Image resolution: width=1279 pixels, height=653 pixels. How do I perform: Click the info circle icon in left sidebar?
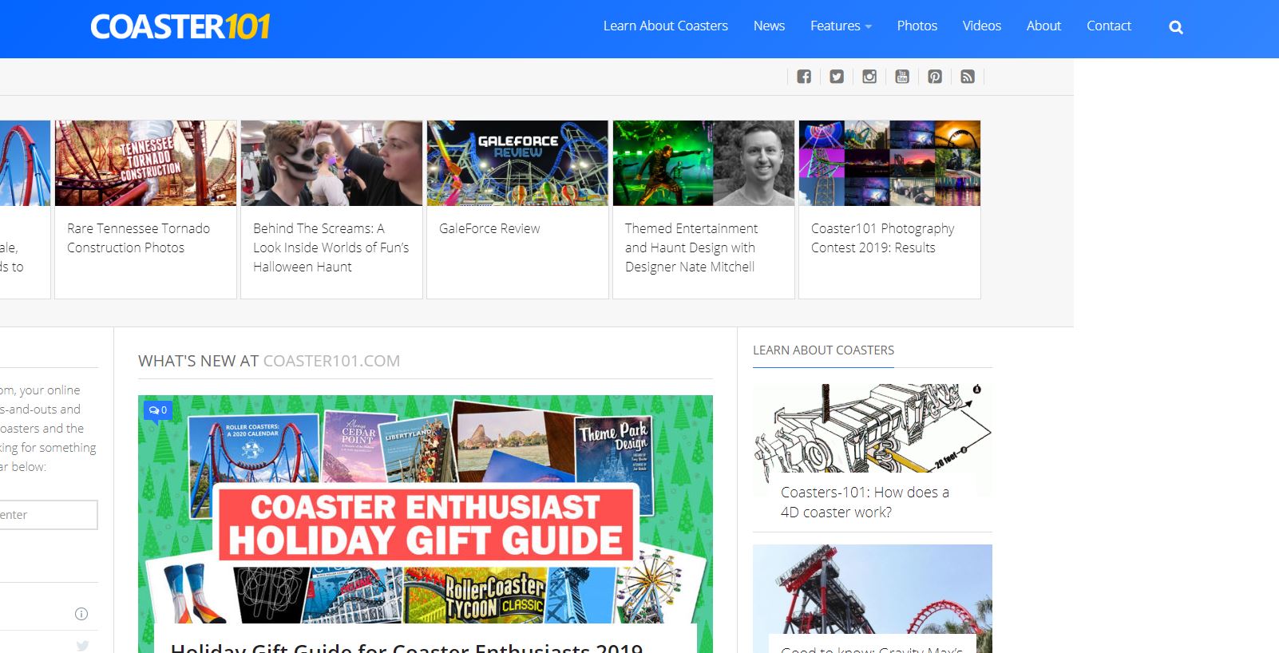(81, 614)
